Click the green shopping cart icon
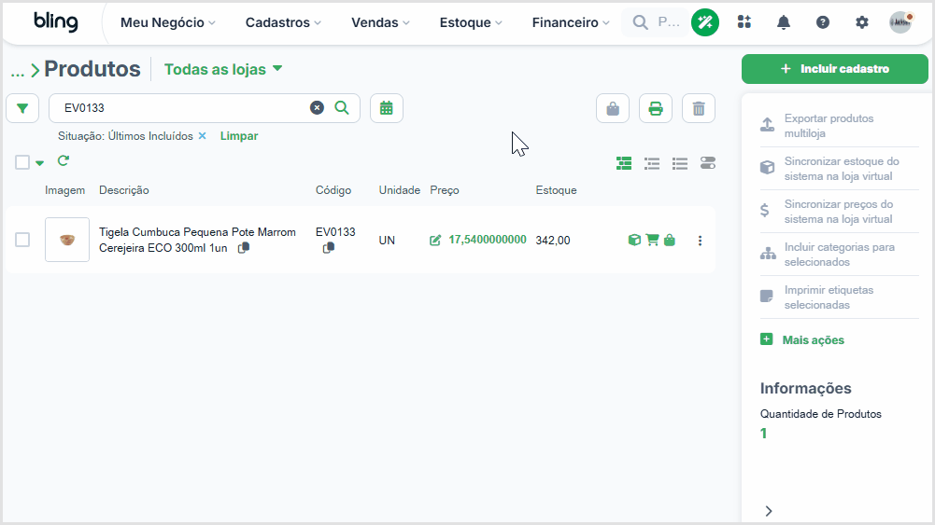 click(652, 240)
